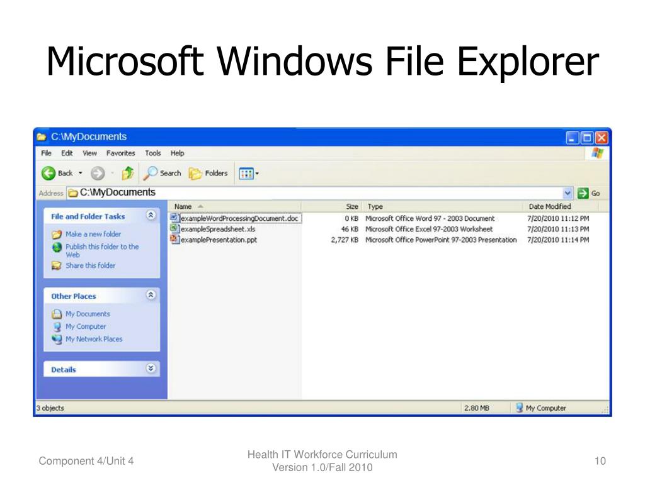Screen dimensions: 645x483
Task: Click the My Documents sidebar icon
Action: tap(57, 314)
